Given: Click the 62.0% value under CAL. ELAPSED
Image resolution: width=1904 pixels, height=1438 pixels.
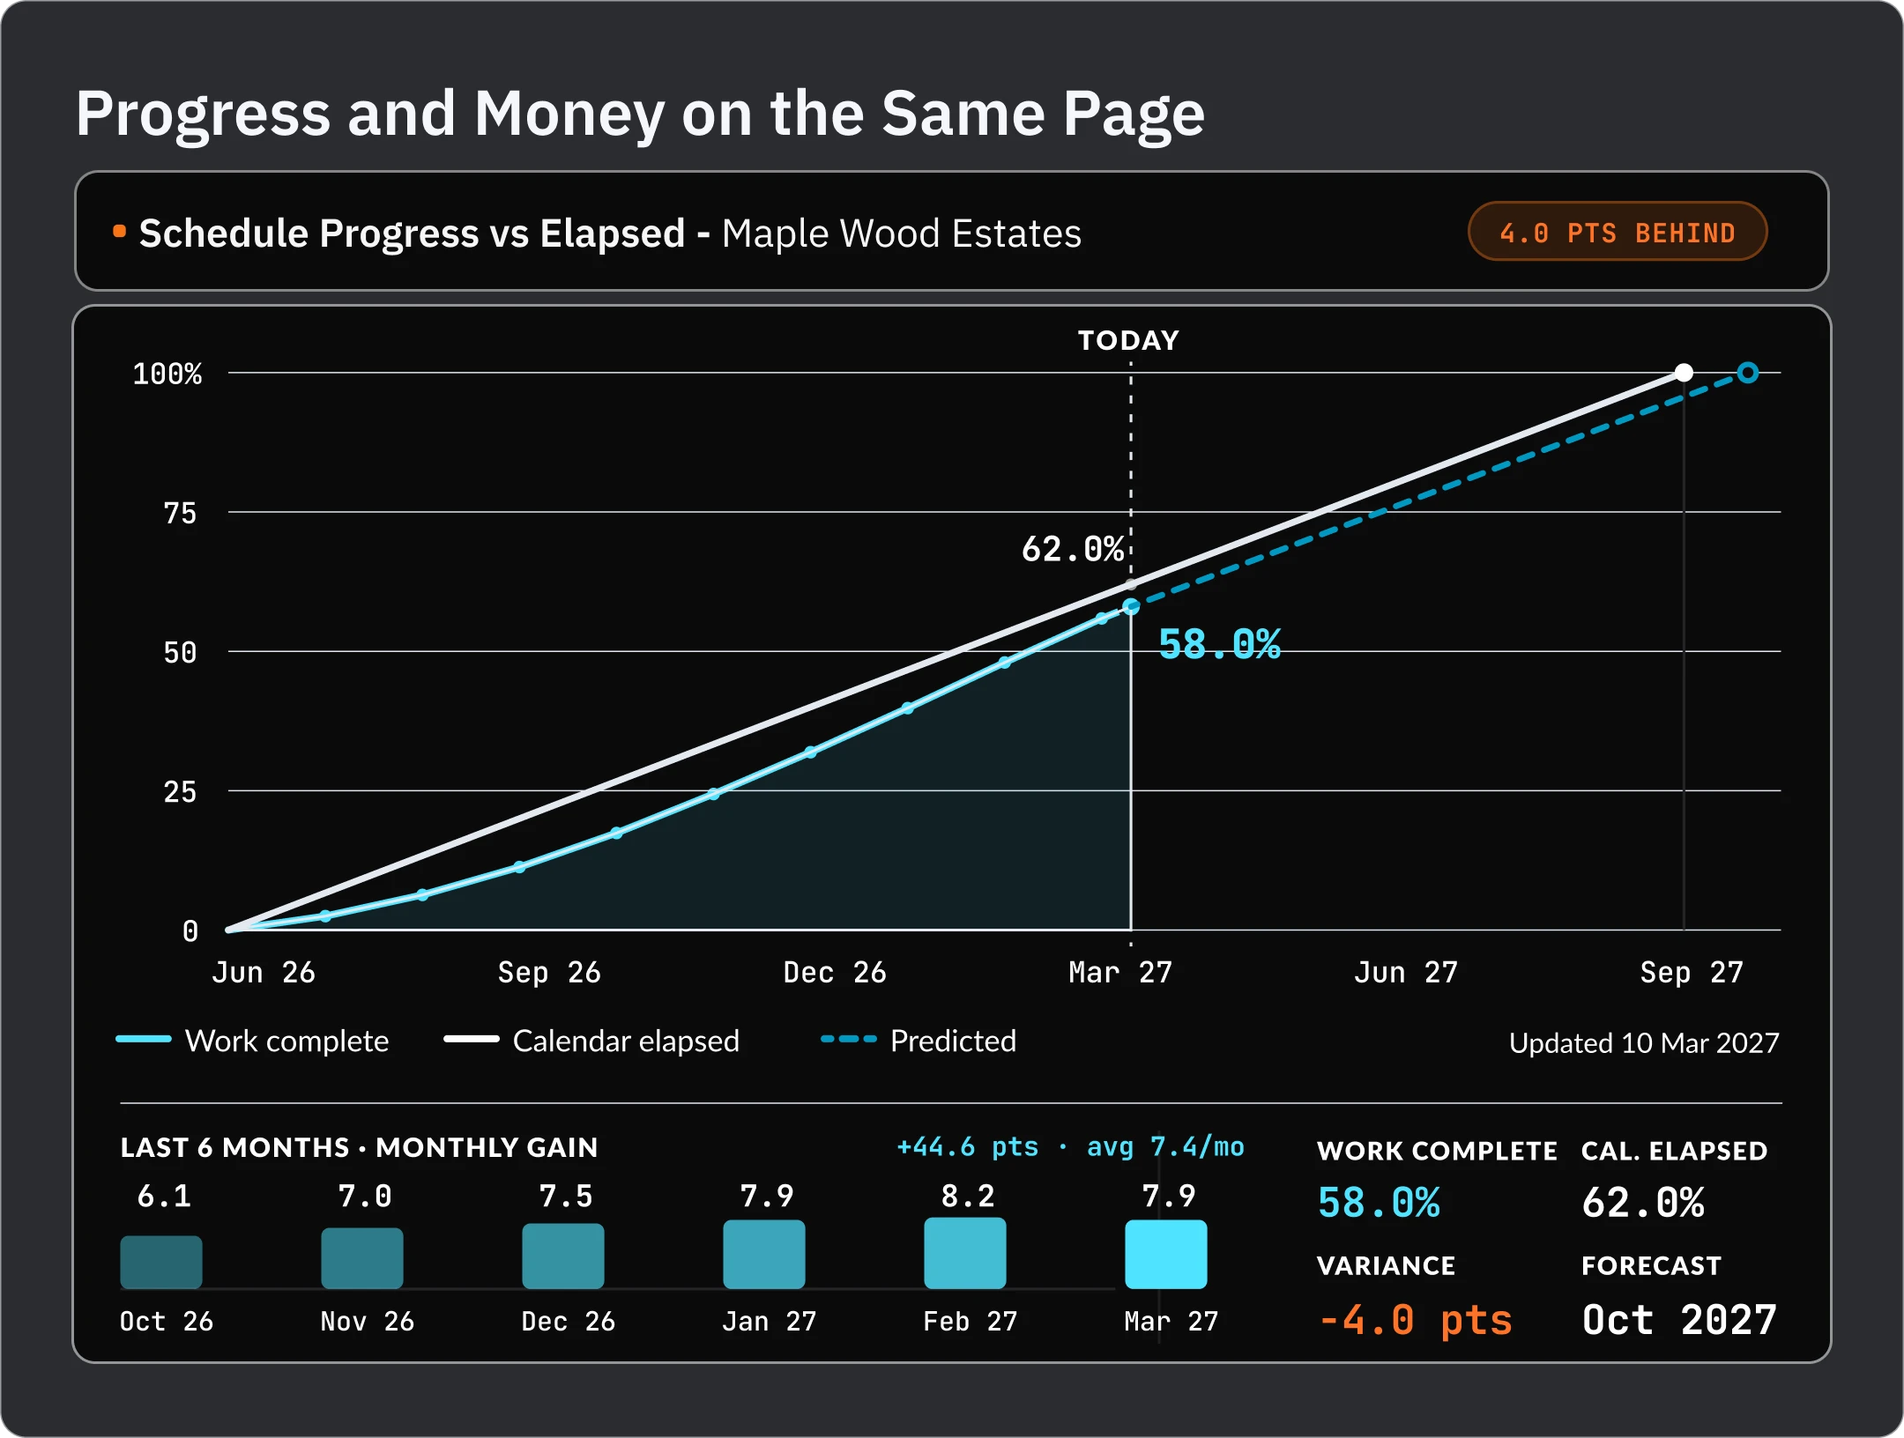Looking at the screenshot, I should [1643, 1203].
